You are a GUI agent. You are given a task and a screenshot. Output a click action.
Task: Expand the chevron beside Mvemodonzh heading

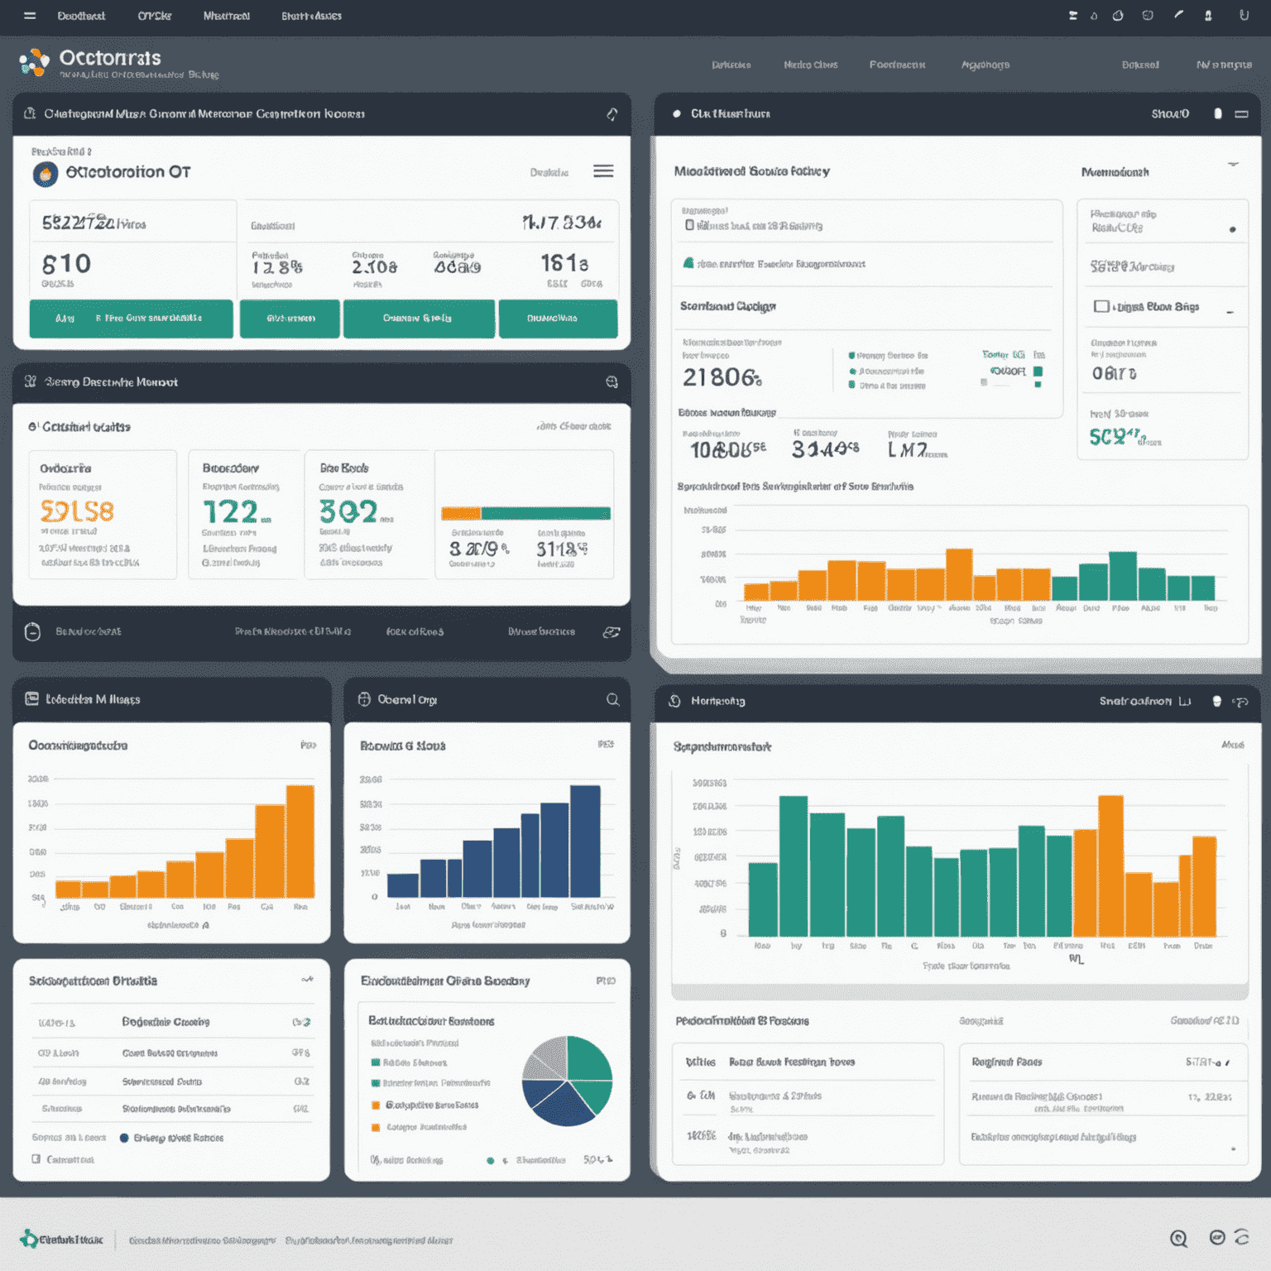[x=1233, y=165]
